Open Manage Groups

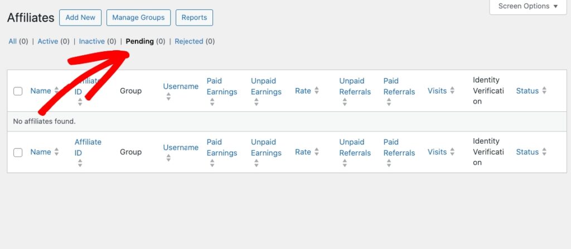(x=138, y=17)
